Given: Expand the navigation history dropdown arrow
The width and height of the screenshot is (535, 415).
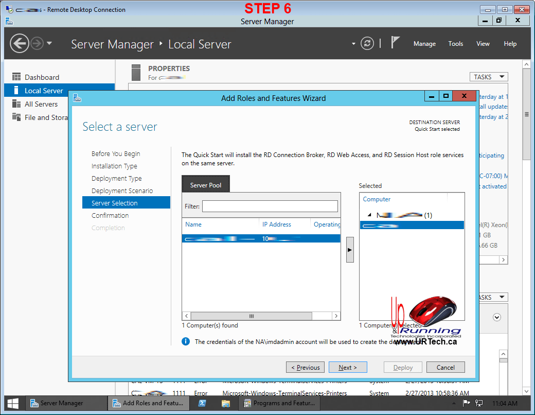Looking at the screenshot, I should tap(49, 43).
